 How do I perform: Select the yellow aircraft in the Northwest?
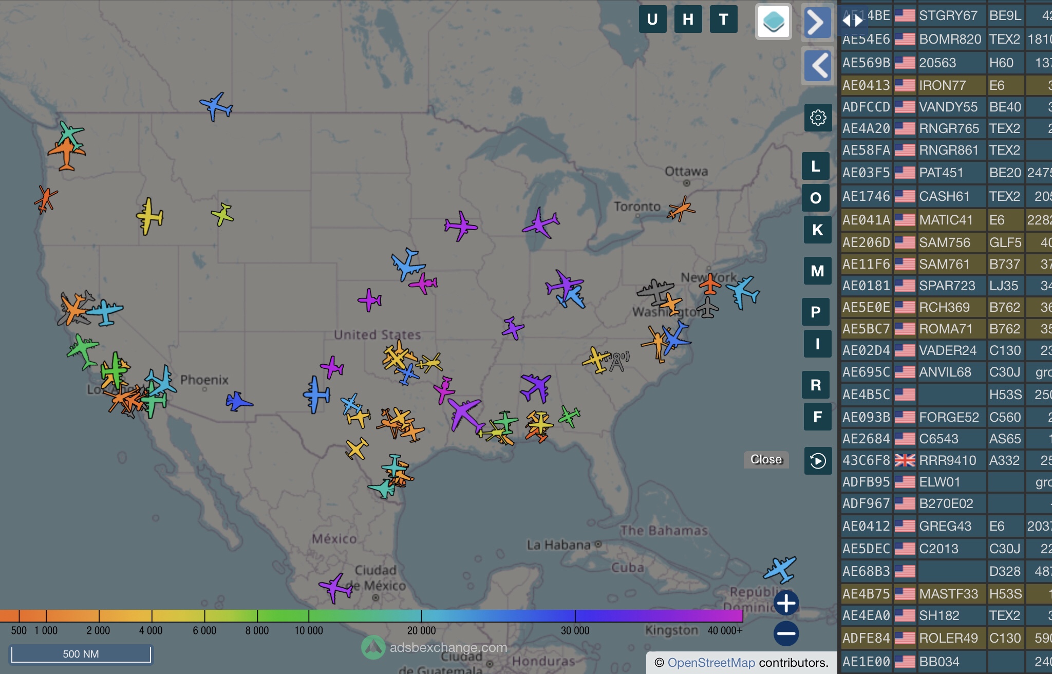point(149,216)
